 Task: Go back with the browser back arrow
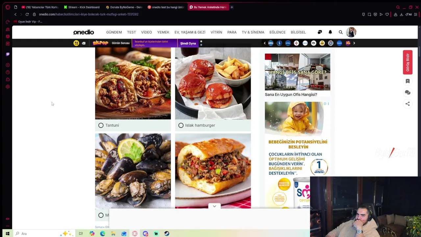(15, 14)
